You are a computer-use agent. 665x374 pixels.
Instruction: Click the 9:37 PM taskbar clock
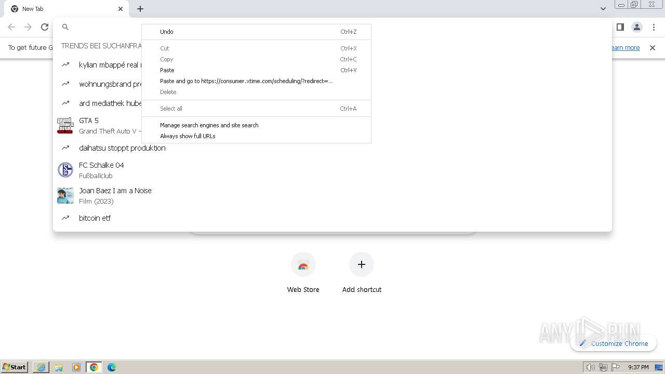[x=639, y=367]
